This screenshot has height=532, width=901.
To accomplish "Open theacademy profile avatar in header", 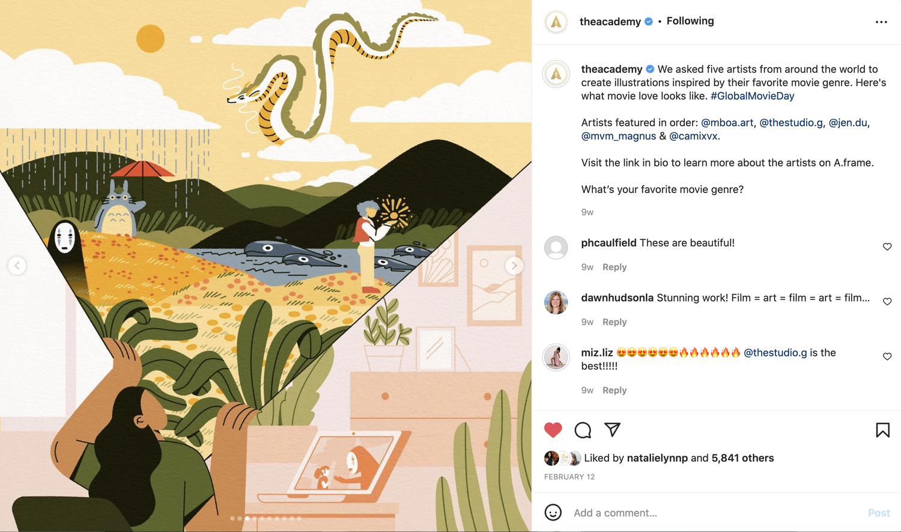I will pos(556,22).
